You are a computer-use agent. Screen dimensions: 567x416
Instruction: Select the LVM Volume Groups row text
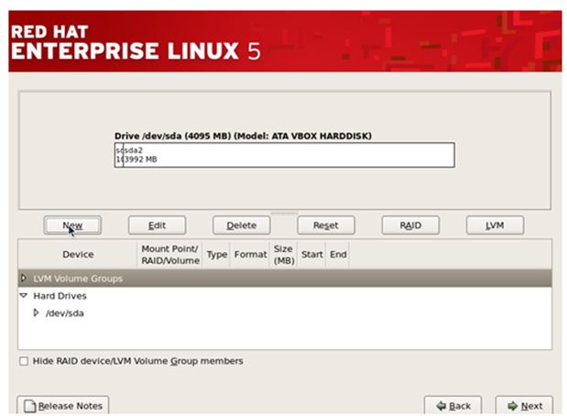[78, 279]
